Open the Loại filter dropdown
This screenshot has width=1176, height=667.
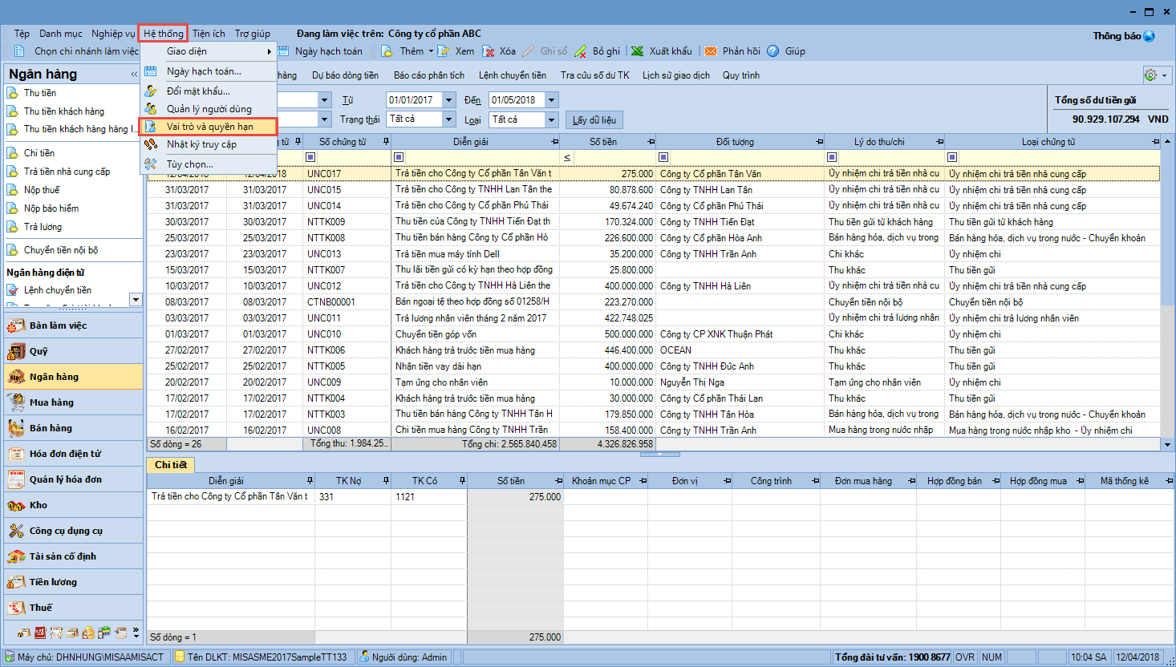click(x=551, y=119)
